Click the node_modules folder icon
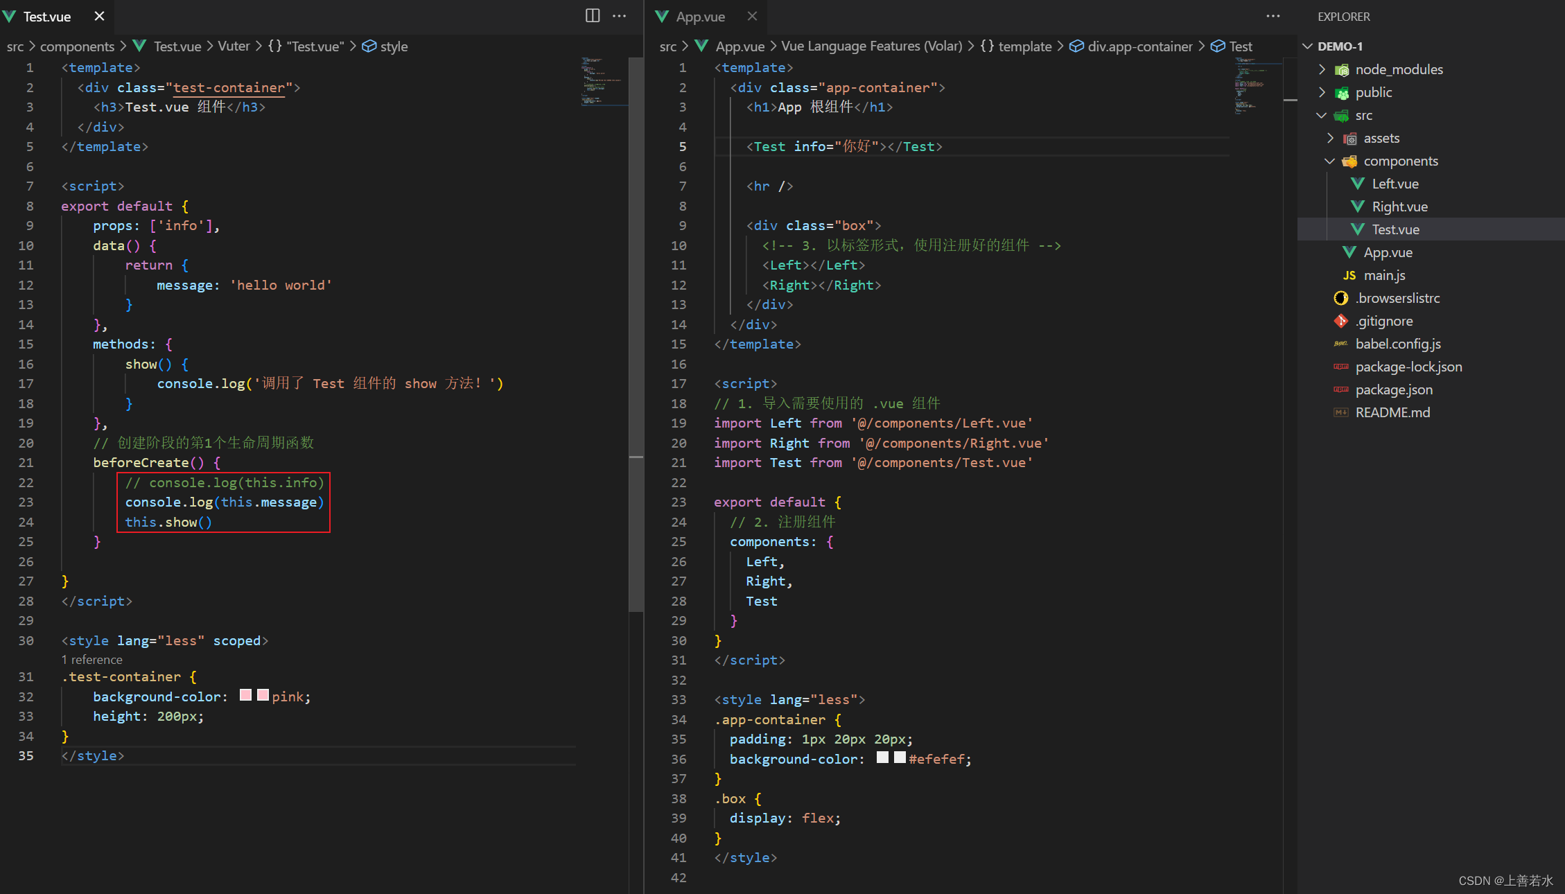The image size is (1565, 894). pyautogui.click(x=1342, y=70)
